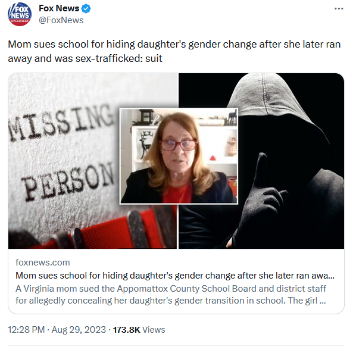Open the Fox News channel profile avatar
The image size is (353, 350).
click(x=20, y=14)
